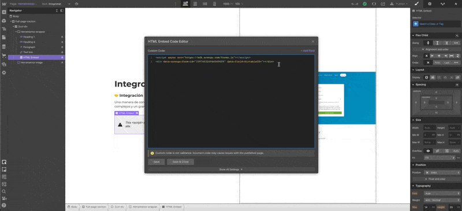Open the Export Code icon
Viewport: 462px width, 211px height.
coord(374,4)
